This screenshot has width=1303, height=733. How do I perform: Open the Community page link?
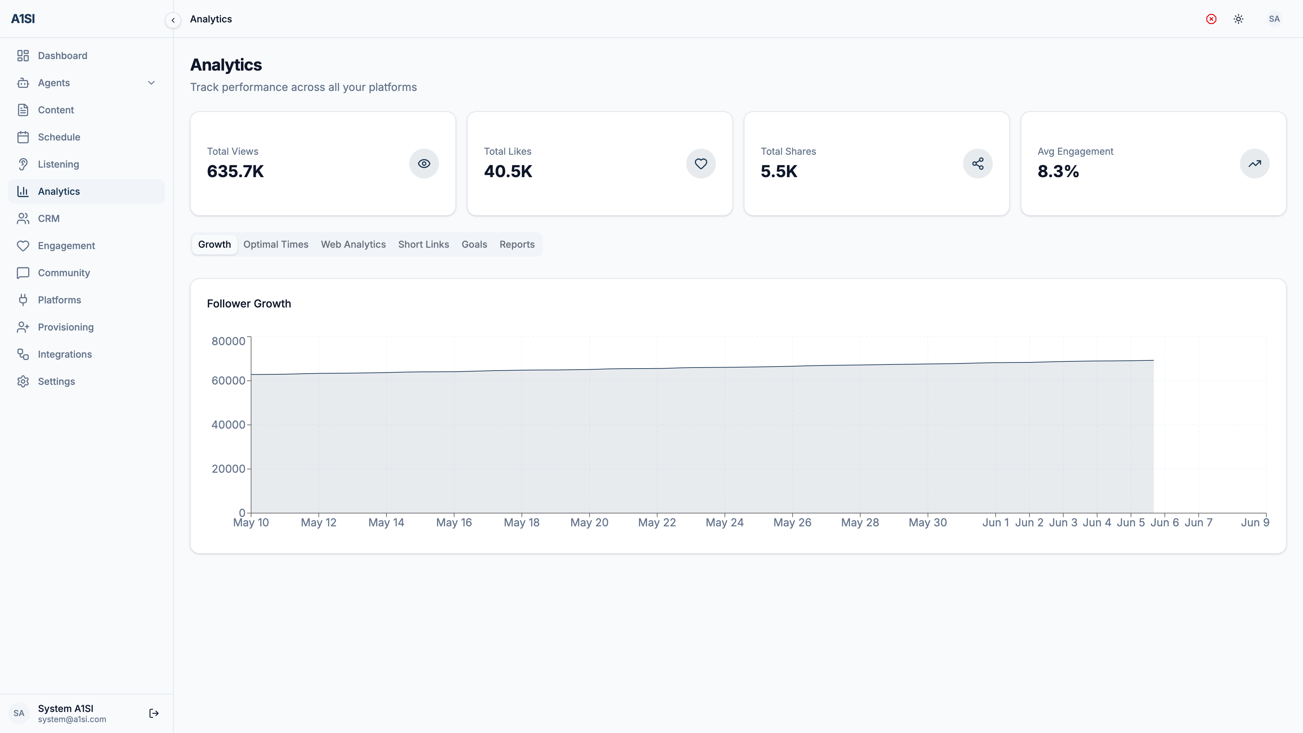coord(87,272)
